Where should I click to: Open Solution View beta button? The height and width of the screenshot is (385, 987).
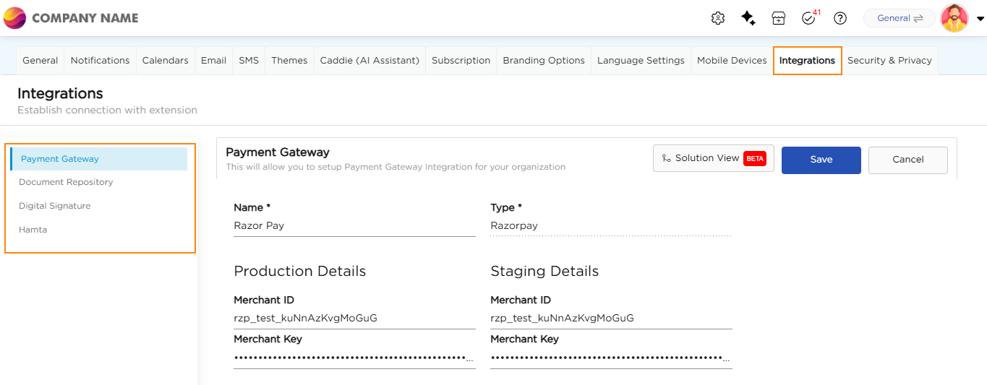click(713, 158)
